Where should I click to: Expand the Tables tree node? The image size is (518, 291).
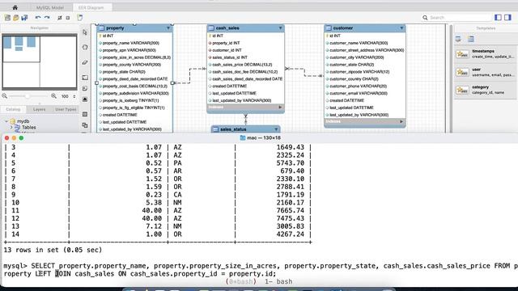[x=11, y=127]
